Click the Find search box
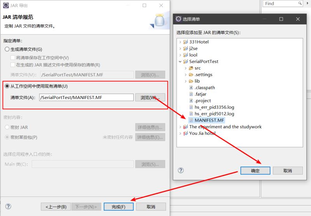The height and width of the screenshot is (216, 311). pyautogui.click(x=283, y=3)
